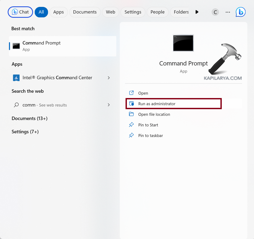Image resolution: width=254 pixels, height=239 pixels.
Task: Click the pin icon beside Pin to Start
Action: coord(131,125)
